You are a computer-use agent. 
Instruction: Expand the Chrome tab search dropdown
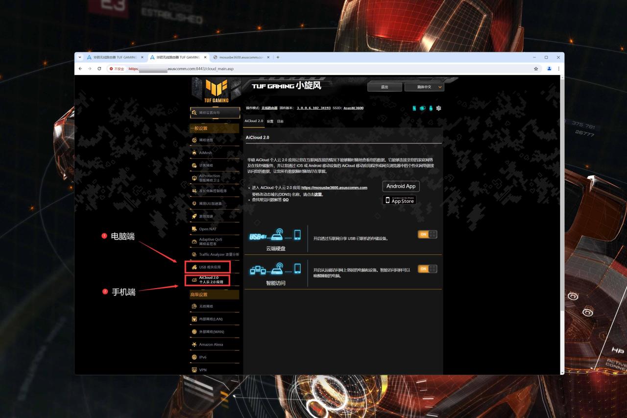click(x=80, y=57)
